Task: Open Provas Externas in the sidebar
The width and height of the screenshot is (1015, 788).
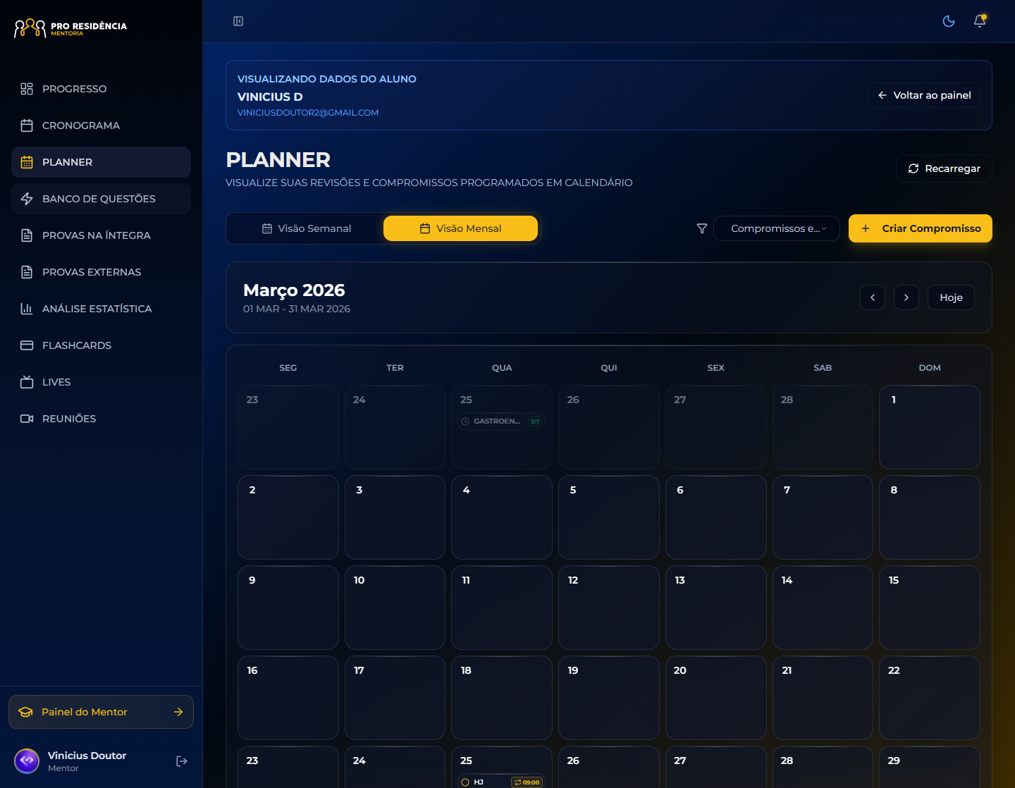Action: pyautogui.click(x=101, y=272)
